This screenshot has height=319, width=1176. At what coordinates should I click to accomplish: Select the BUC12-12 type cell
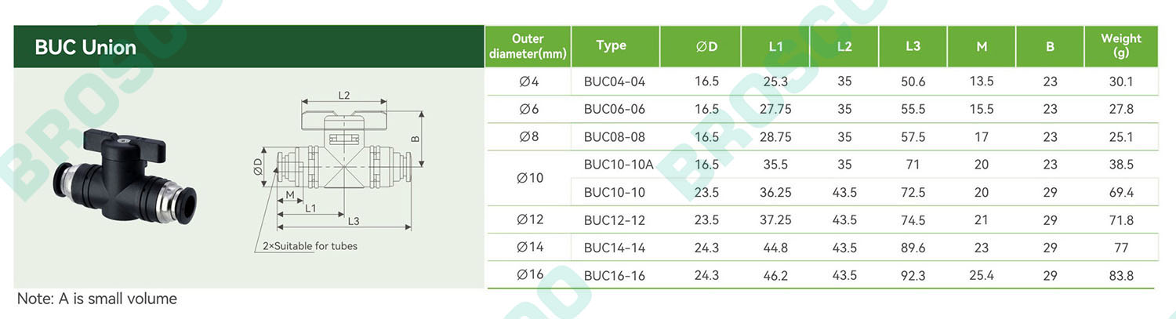615,220
